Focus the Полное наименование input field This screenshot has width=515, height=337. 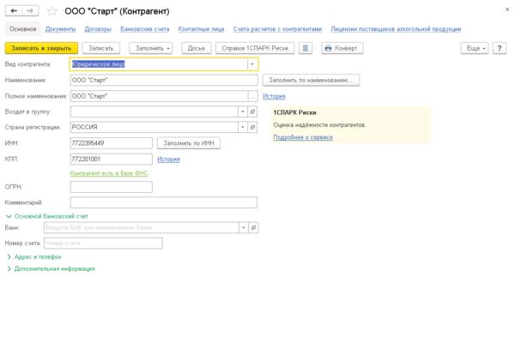pos(160,96)
